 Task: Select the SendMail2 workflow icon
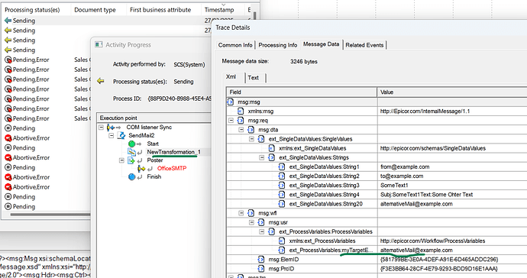pyautogui.click(x=121, y=135)
